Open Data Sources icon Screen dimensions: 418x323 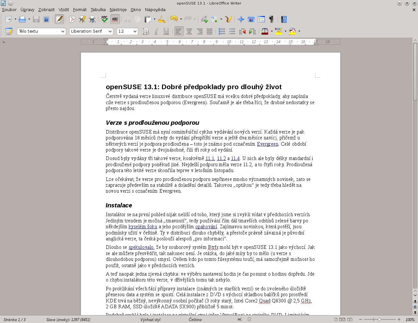pyautogui.click(x=261, y=19)
